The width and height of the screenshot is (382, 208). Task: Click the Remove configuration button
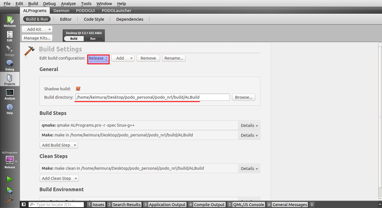(148, 58)
